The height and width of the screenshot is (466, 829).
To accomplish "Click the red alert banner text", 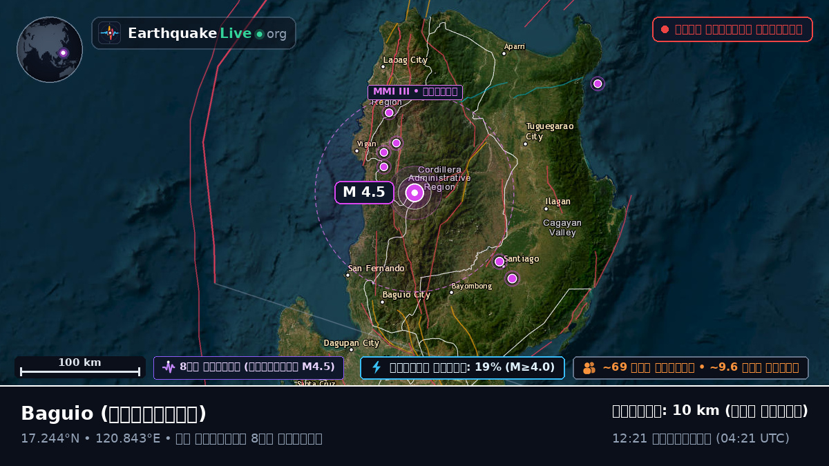I will [x=739, y=29].
